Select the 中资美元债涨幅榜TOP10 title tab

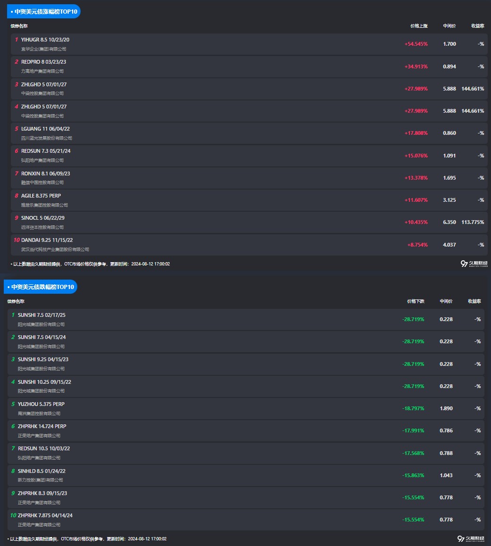(44, 11)
